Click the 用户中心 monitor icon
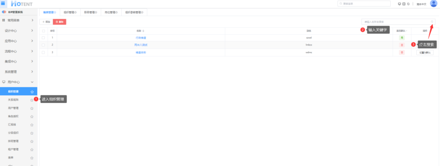Screen dimensions: 440x166 tap(4, 82)
